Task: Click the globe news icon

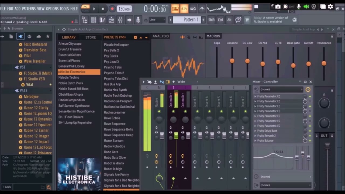Action: (x=295, y=19)
